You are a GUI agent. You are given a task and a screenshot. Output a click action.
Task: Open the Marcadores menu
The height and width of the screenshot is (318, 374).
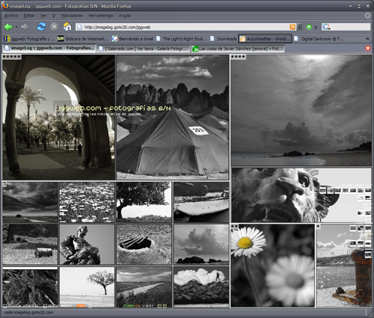72,16
